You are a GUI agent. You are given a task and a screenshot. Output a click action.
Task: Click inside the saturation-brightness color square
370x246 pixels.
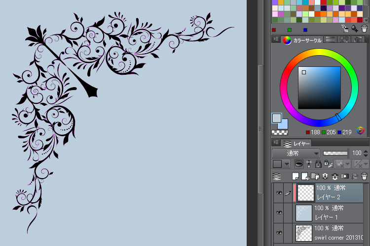point(319,88)
